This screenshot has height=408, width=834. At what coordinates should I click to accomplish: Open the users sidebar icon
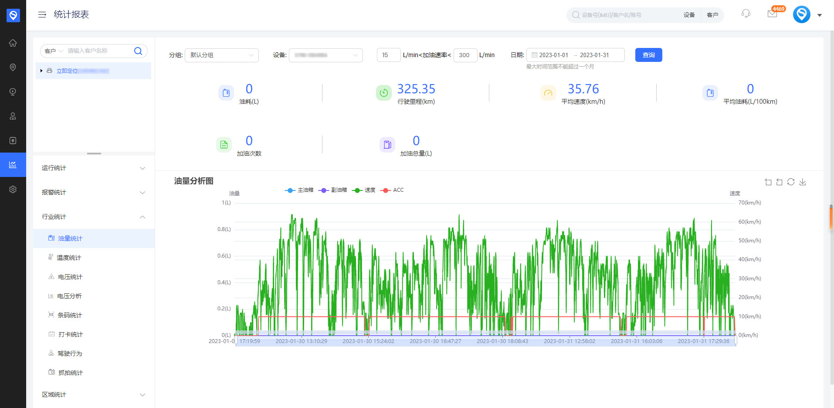coord(13,116)
